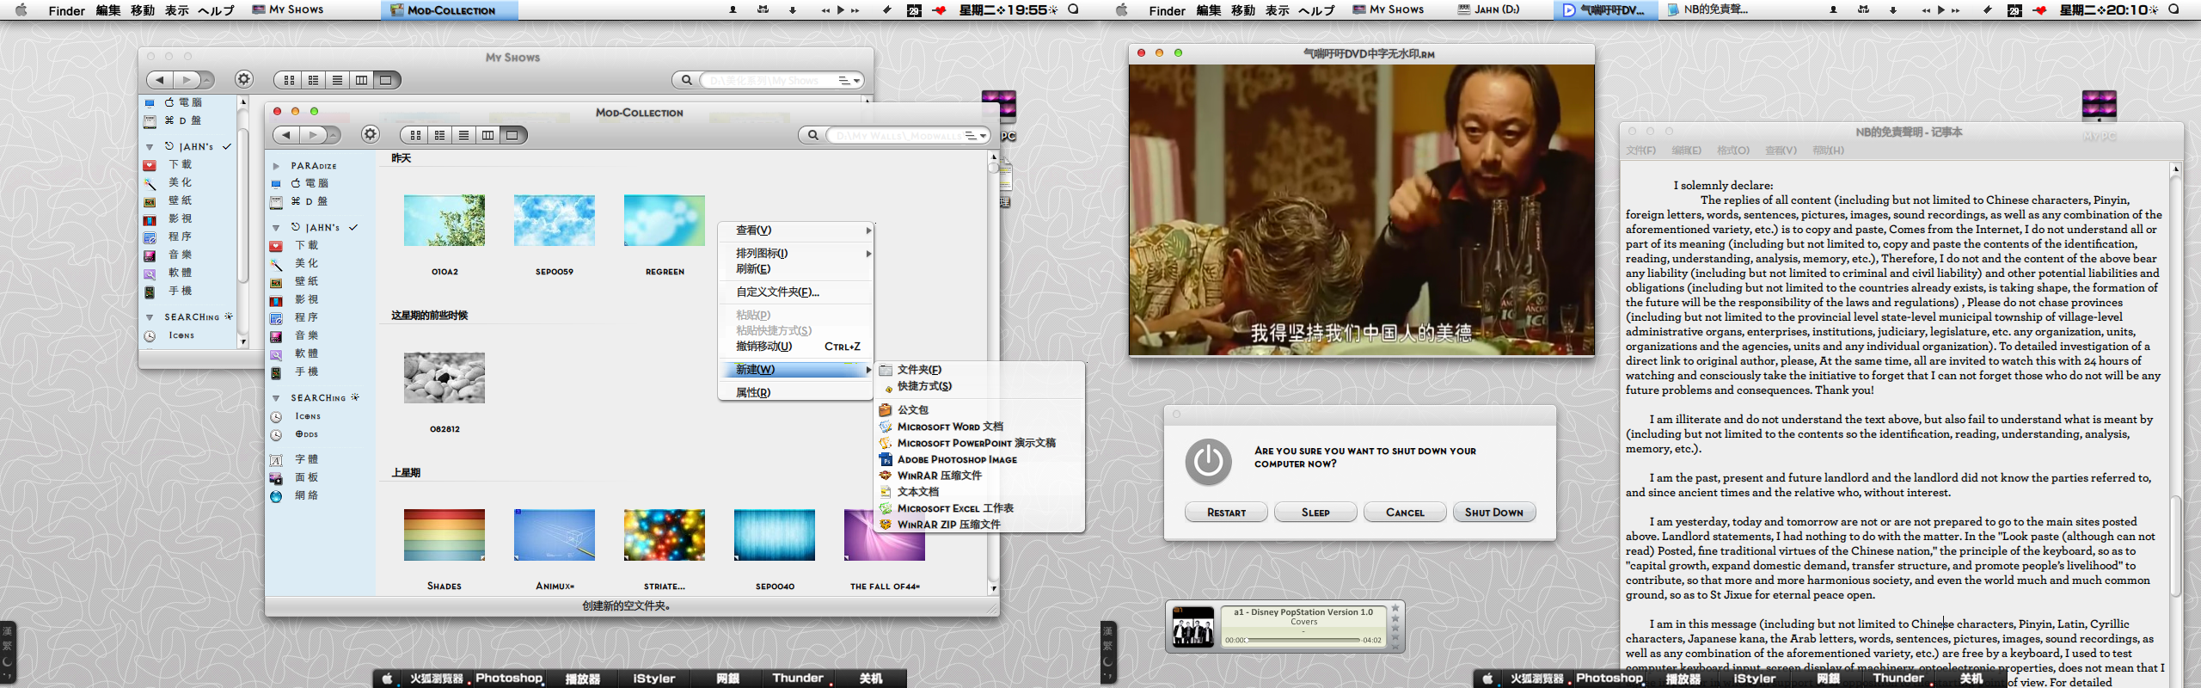Click Cancel in shutdown dialog
2201x688 pixels.
[1405, 513]
